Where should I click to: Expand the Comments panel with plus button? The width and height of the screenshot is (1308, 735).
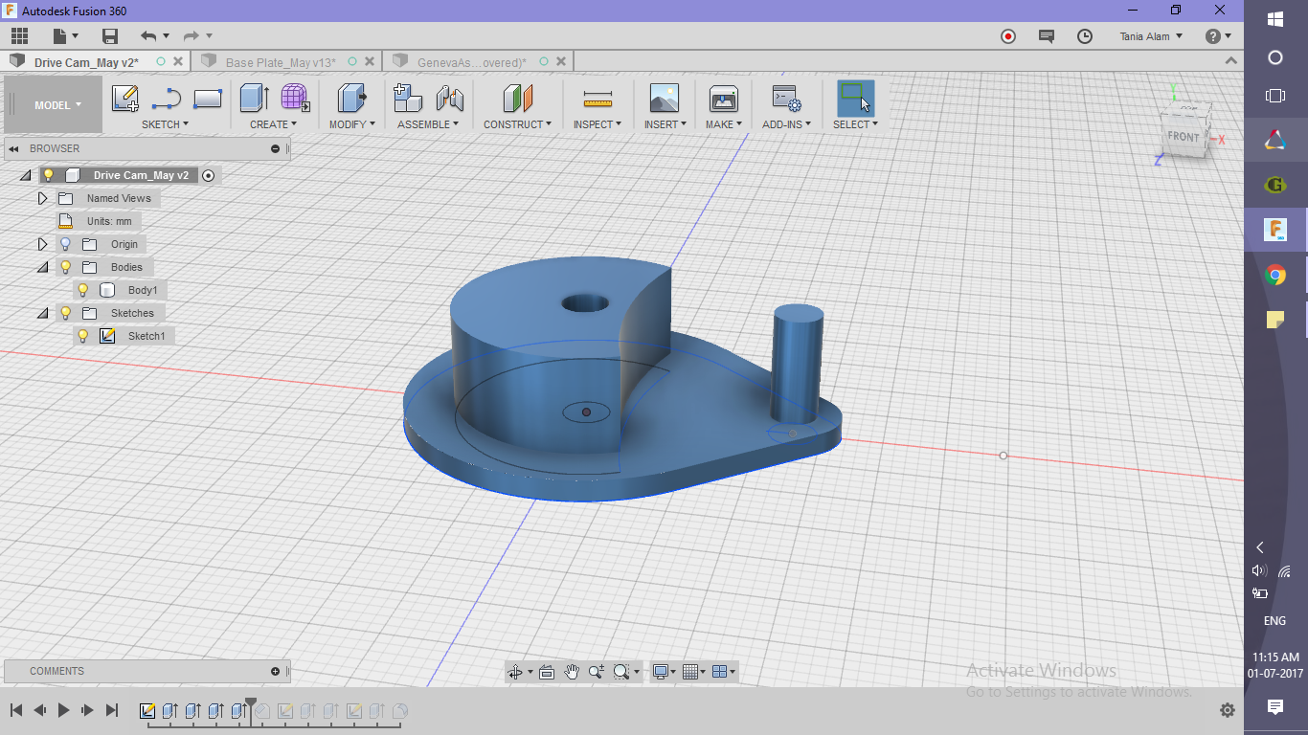(275, 671)
